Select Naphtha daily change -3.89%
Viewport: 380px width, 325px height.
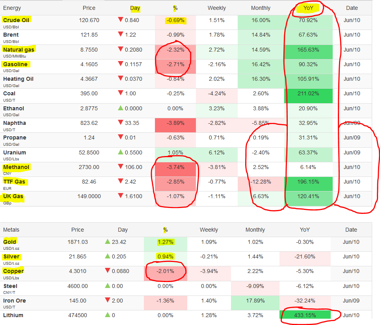175,123
